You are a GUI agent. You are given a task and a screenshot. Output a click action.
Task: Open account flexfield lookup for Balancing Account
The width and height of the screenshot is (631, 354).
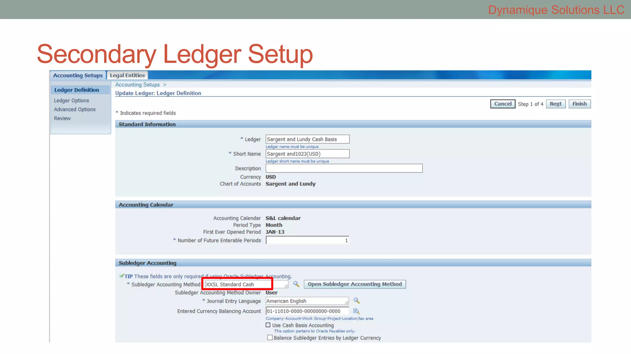point(356,311)
